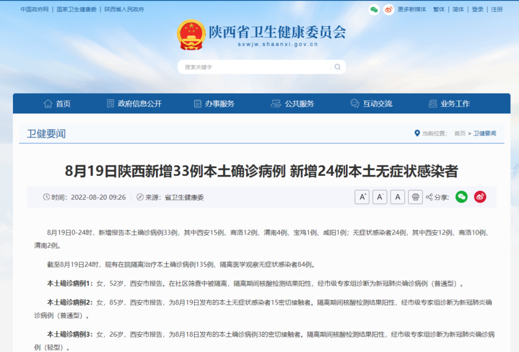Click the 互动交流 chat bubble icon

(x=355, y=104)
